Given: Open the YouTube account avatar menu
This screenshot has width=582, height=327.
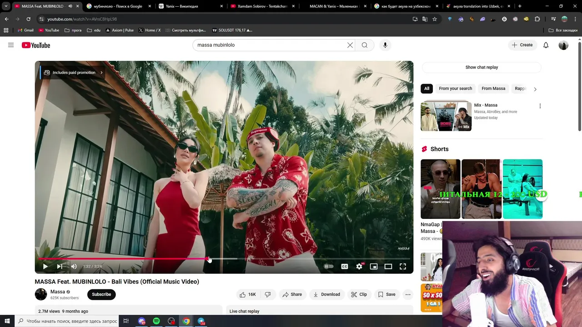Looking at the screenshot, I should [x=563, y=45].
